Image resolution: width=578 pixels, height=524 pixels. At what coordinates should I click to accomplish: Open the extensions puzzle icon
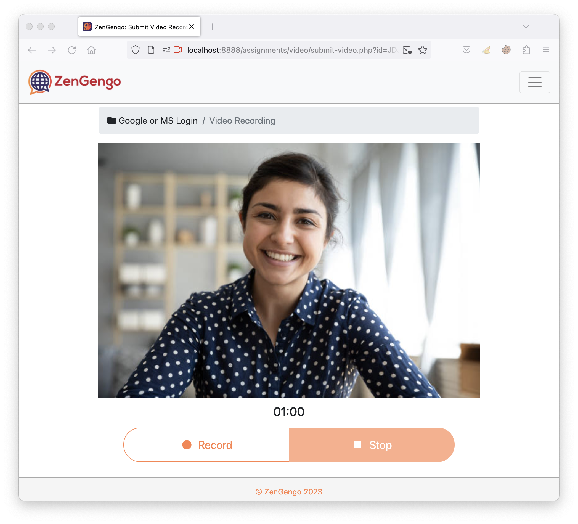coord(526,50)
